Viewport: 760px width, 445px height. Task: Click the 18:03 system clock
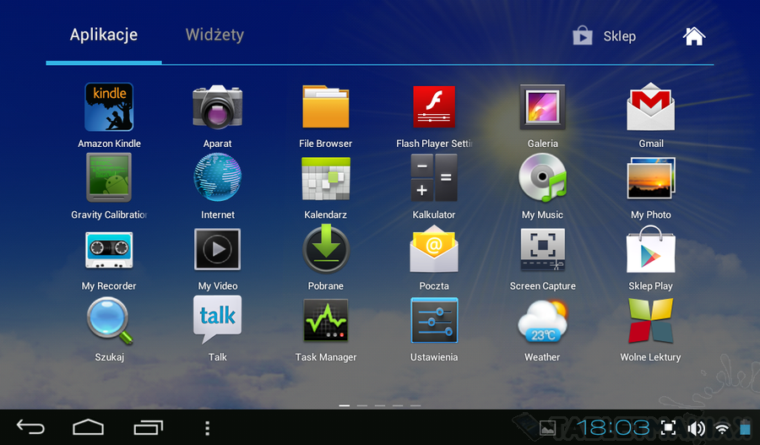[613, 427]
